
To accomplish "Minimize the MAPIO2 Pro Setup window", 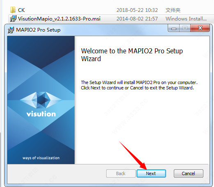I will [x=174, y=28].
